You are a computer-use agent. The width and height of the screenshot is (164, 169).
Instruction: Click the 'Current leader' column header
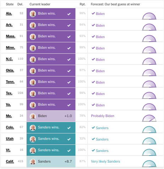(x=40, y=4)
